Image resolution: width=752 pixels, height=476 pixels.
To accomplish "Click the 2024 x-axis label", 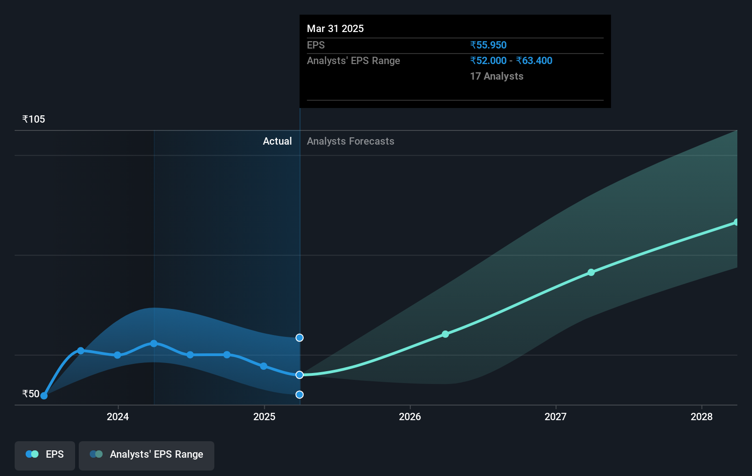I will point(118,416).
